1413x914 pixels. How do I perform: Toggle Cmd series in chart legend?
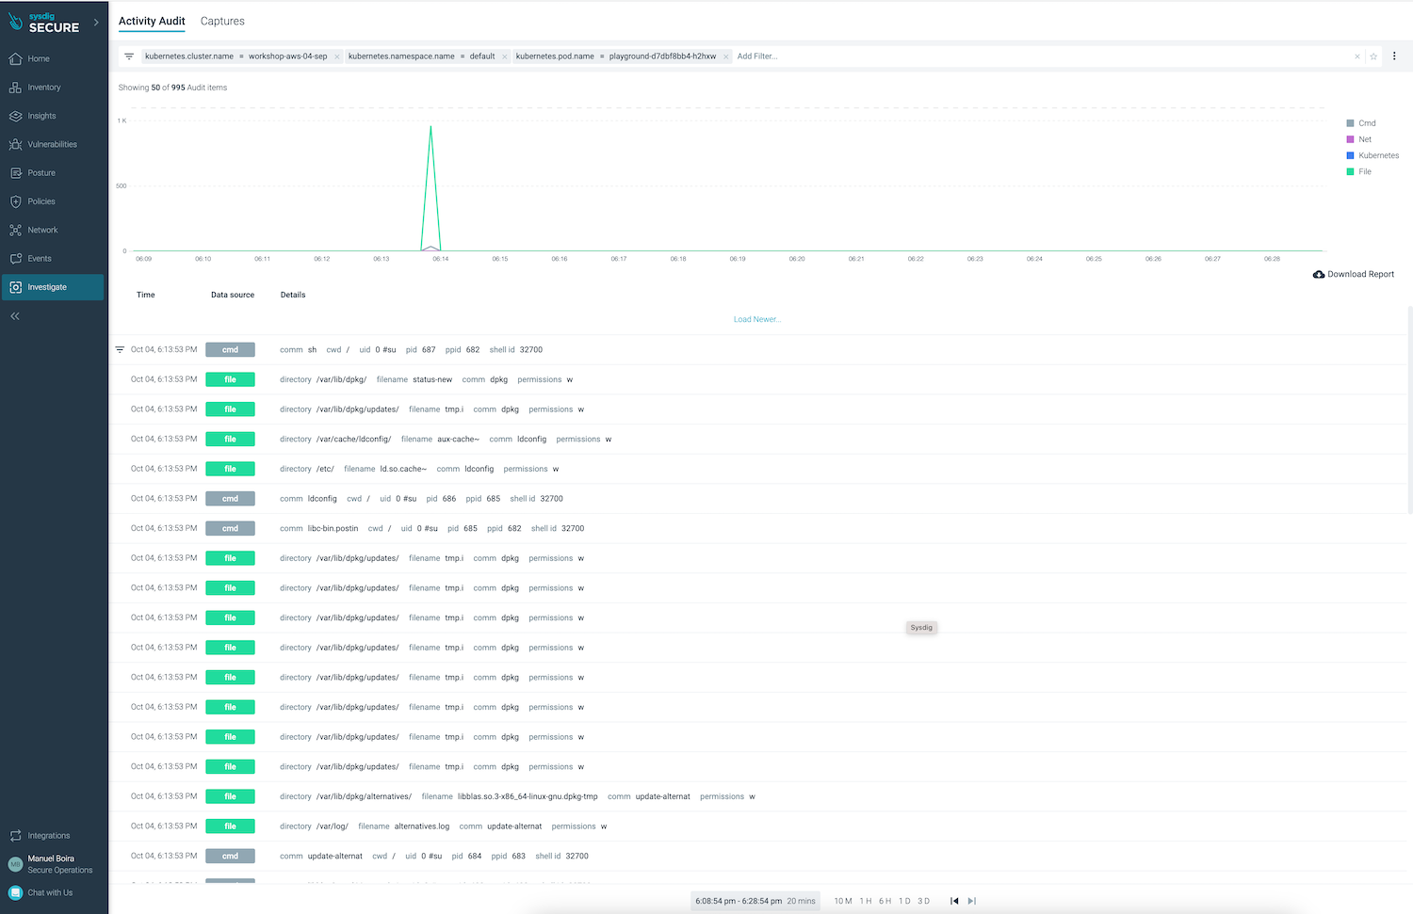click(x=1361, y=123)
